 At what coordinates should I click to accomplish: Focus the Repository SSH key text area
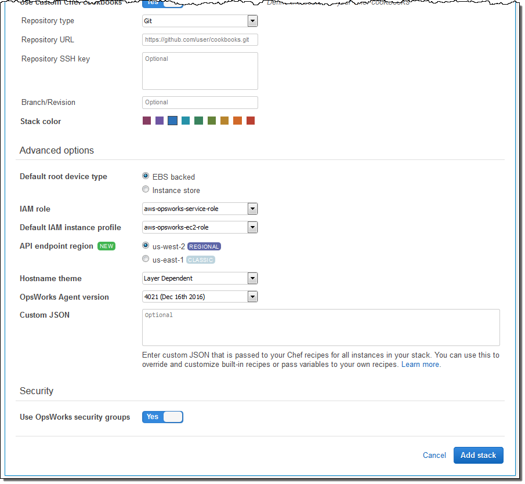(200, 71)
